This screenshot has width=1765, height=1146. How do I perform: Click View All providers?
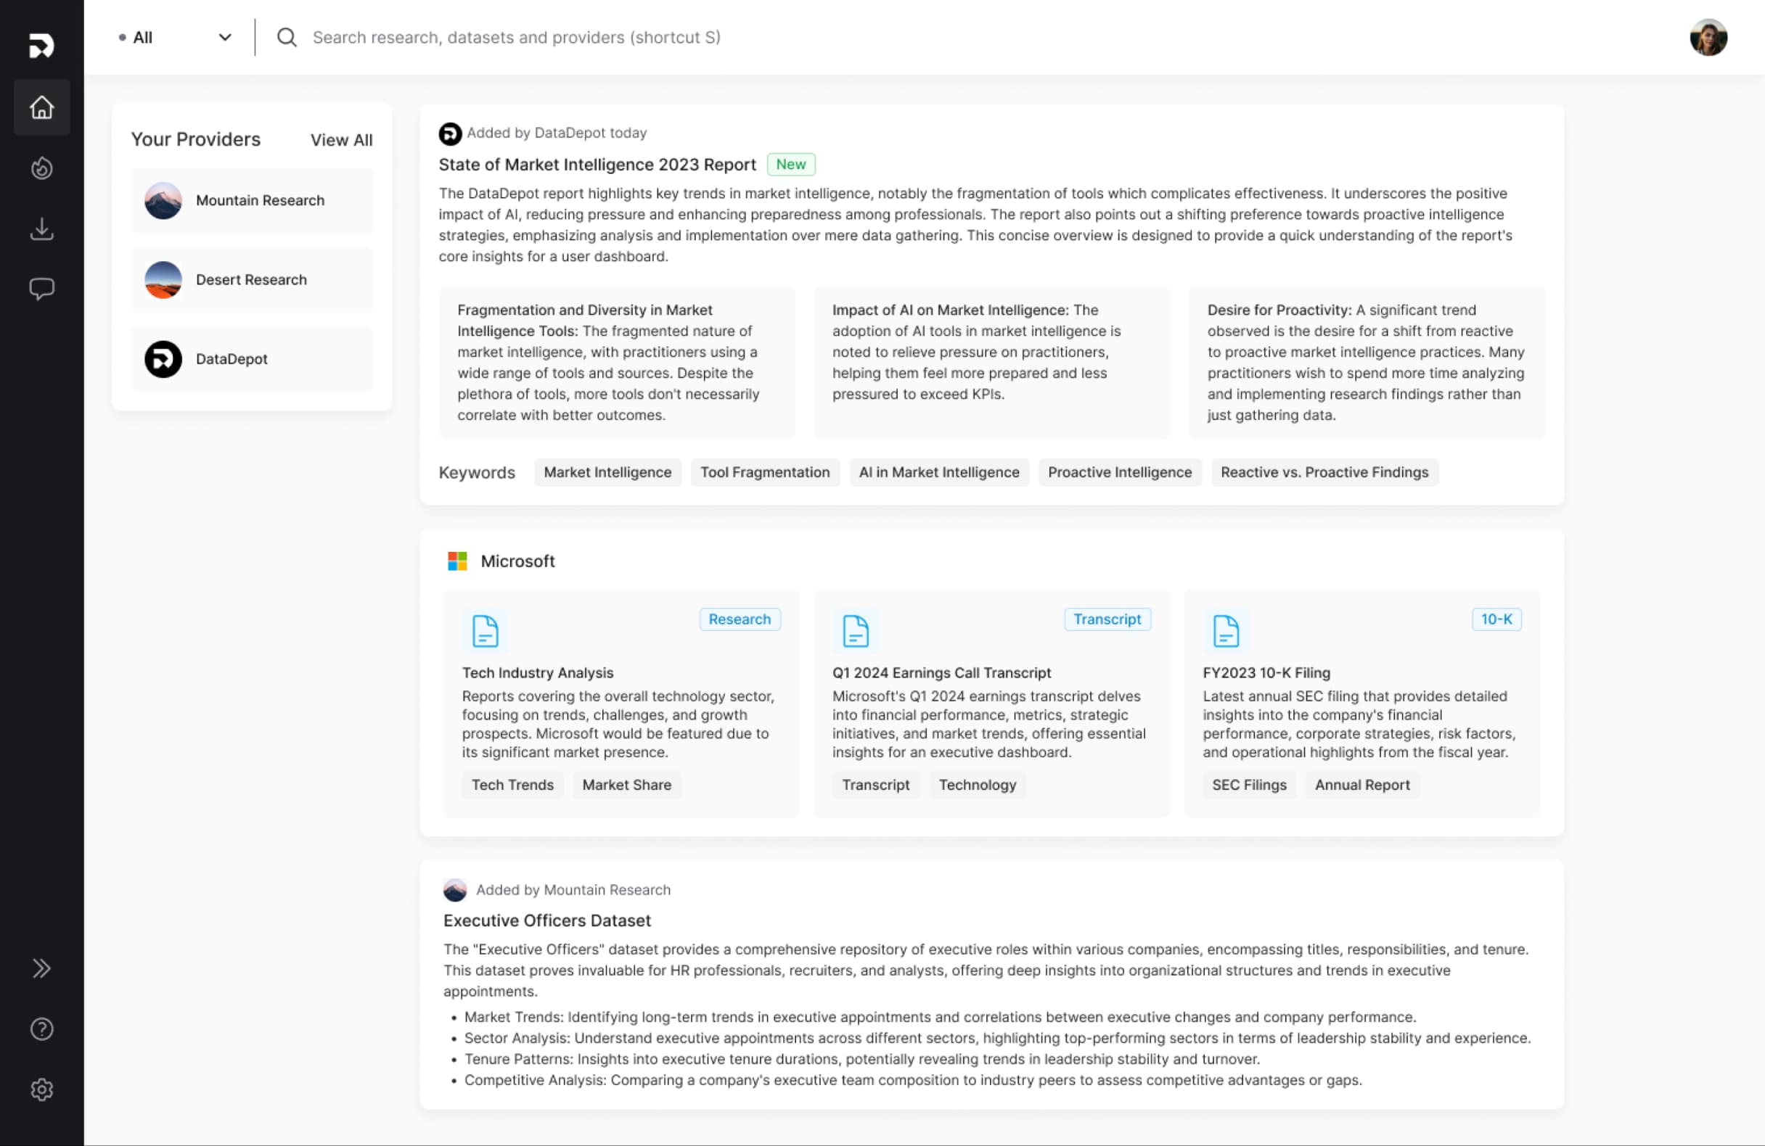coord(341,139)
